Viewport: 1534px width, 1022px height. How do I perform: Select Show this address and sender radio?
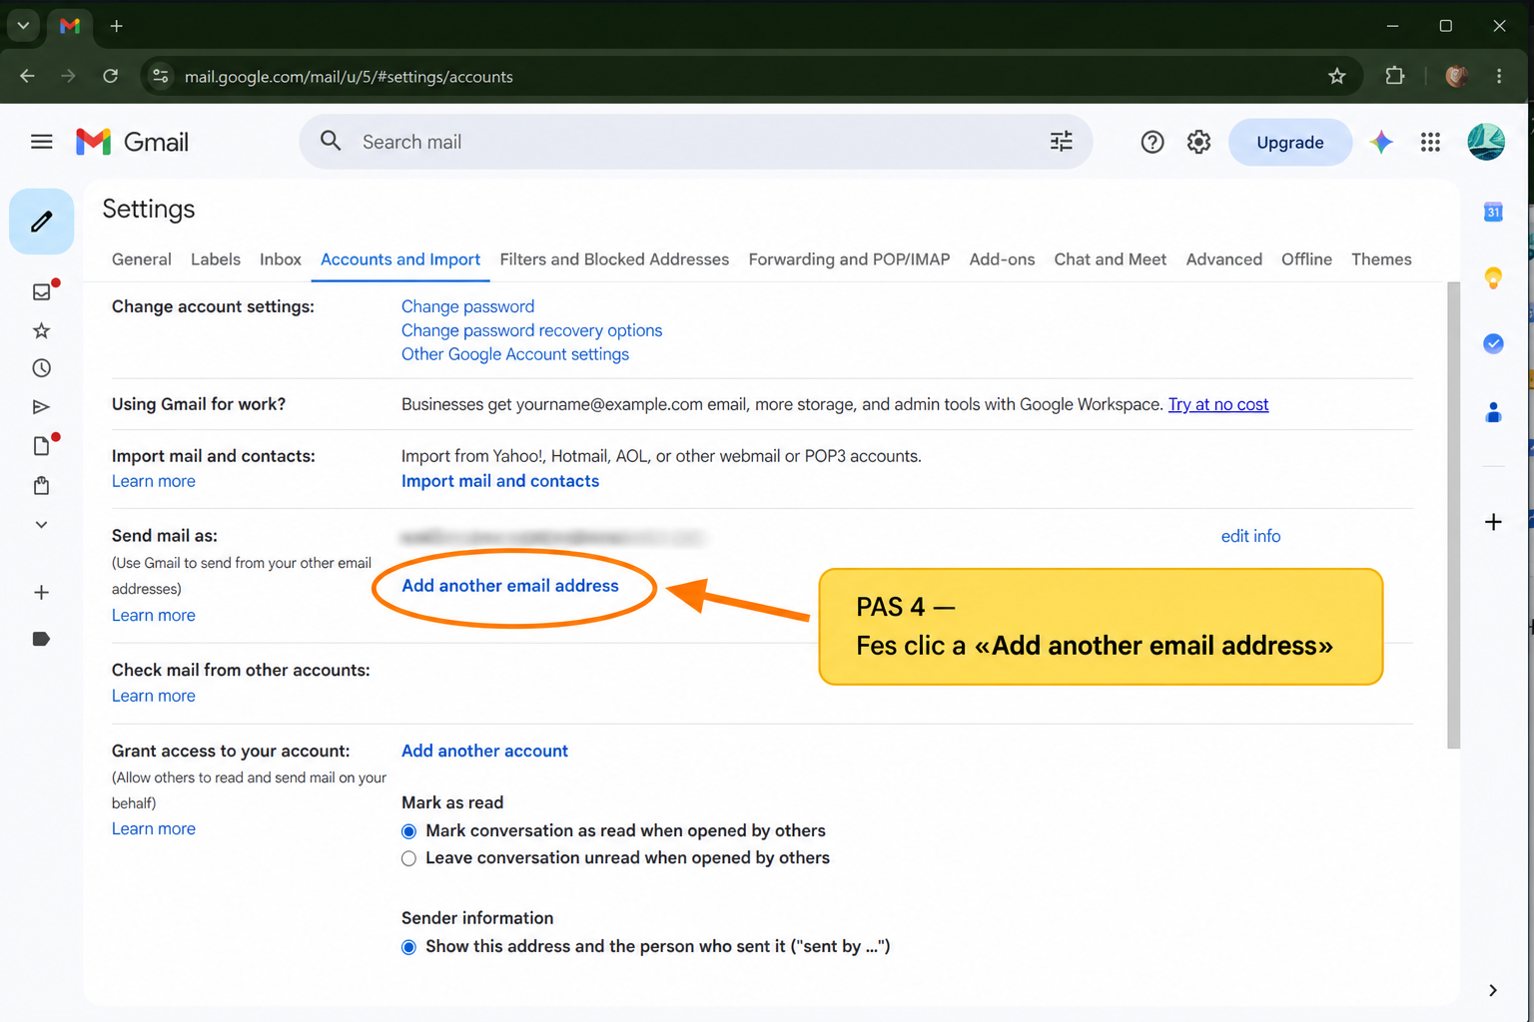(x=408, y=947)
